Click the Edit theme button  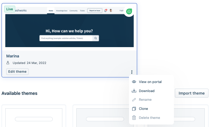pos(17,71)
